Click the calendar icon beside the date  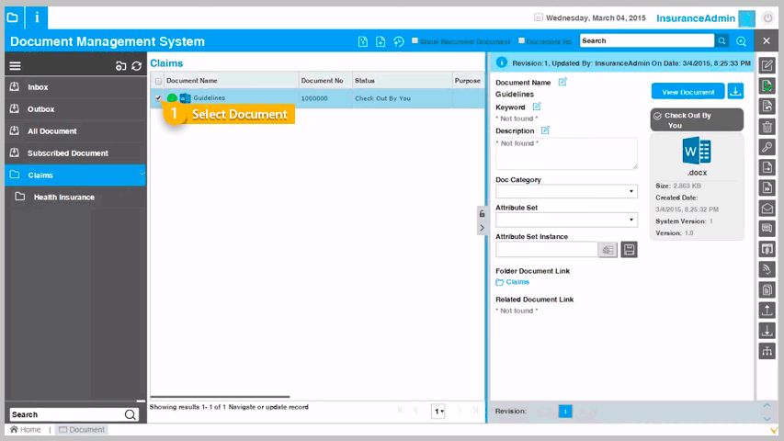tap(538, 17)
